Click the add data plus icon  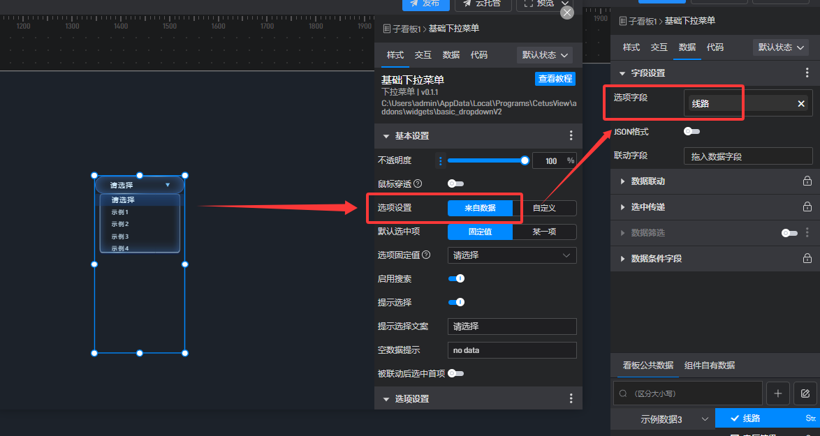coord(778,393)
